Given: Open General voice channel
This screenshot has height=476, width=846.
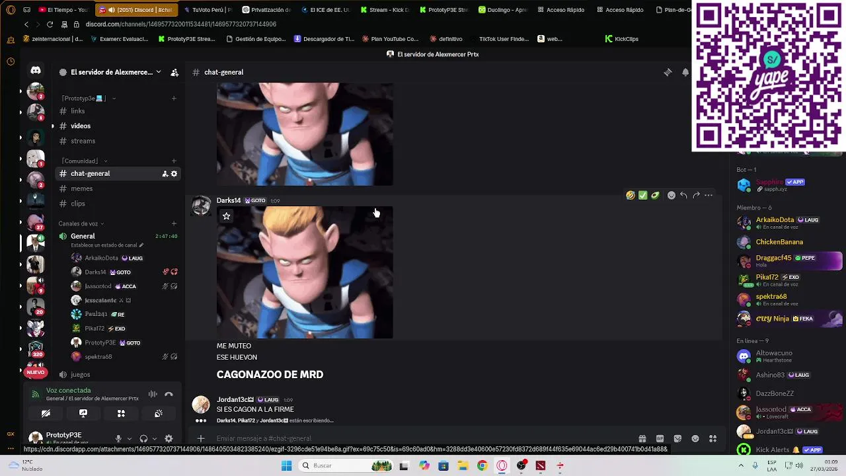Looking at the screenshot, I should point(118,236).
